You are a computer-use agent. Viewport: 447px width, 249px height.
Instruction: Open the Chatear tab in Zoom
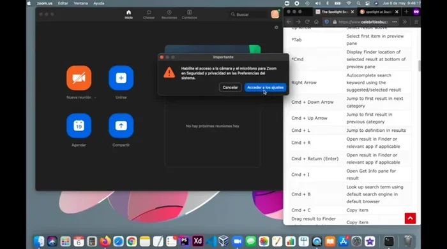click(x=149, y=15)
